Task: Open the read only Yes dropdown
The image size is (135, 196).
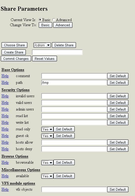Action: point(47,129)
